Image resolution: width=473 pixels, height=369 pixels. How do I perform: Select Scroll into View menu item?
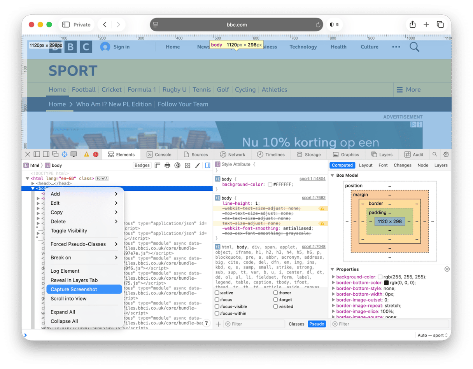click(x=84, y=299)
